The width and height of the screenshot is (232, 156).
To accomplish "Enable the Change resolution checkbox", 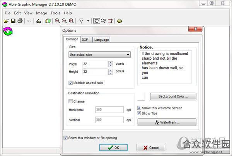I will point(70,101).
